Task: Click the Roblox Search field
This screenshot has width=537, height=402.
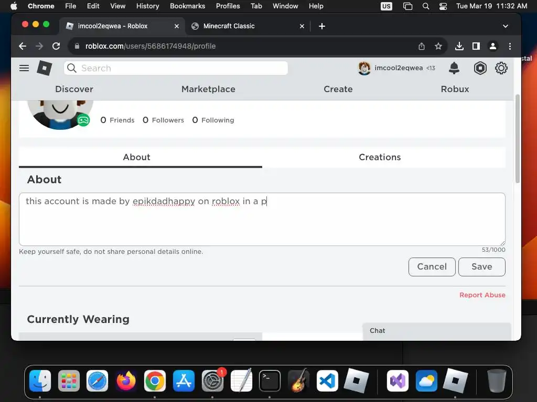Action: [176, 68]
